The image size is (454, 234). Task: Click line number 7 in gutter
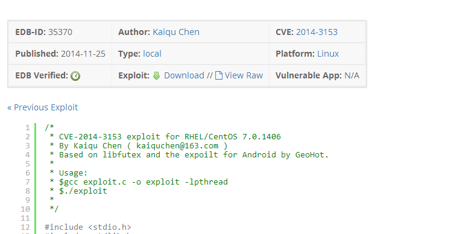pyautogui.click(x=28, y=182)
